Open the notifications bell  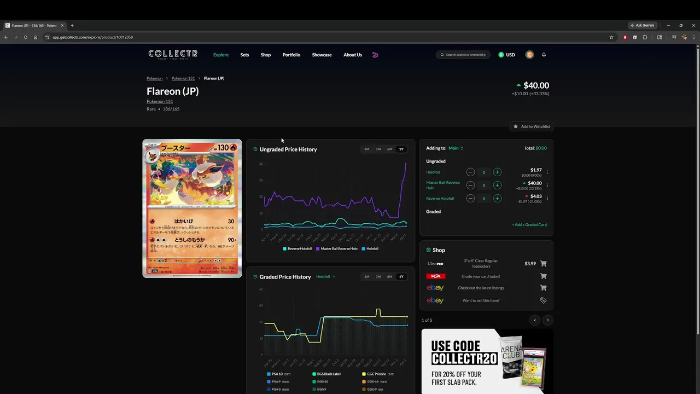pos(544,55)
